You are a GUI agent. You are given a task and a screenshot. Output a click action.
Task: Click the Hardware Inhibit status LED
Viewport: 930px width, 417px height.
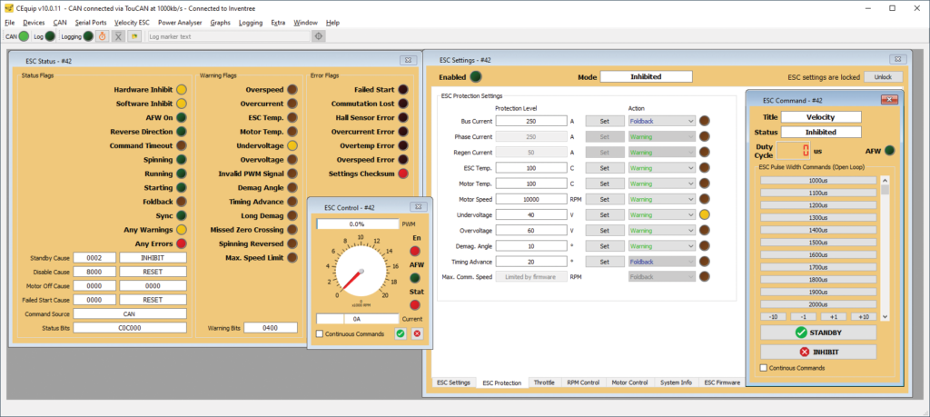(182, 90)
